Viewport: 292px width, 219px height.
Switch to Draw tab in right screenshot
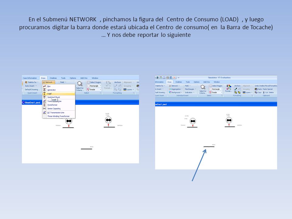pyautogui.click(x=169, y=82)
